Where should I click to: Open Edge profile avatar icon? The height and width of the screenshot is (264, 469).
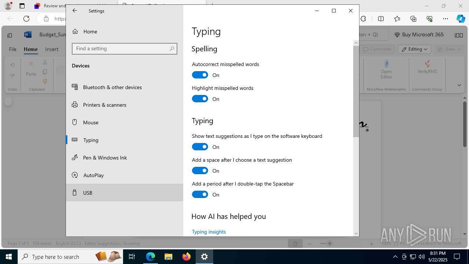pyautogui.click(x=8, y=6)
